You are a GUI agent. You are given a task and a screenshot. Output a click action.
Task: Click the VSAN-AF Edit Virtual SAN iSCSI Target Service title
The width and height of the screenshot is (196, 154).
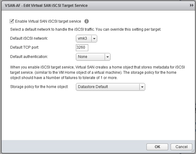pyautogui.click(x=46, y=6)
